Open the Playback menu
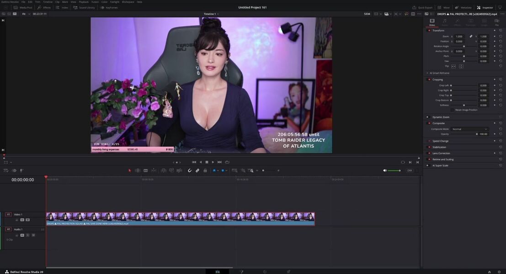The height and width of the screenshot is (274, 506). (84, 2)
